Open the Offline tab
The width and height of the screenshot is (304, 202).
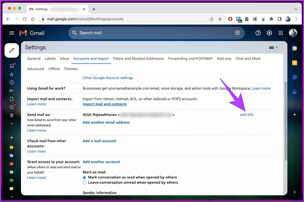[54, 69]
